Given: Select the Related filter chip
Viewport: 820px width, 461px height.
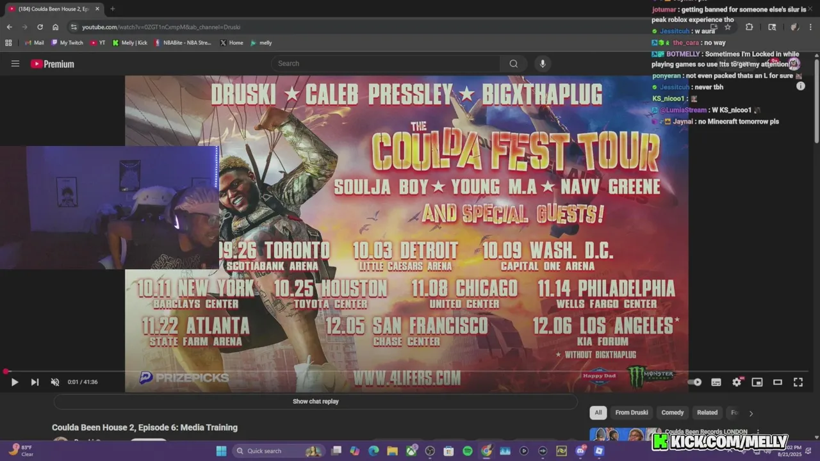Looking at the screenshot, I should tap(707, 412).
